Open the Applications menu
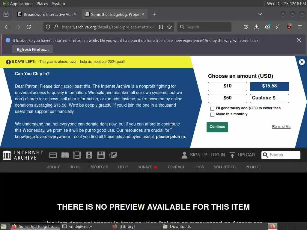307x230 pixels. (x=21, y=4)
